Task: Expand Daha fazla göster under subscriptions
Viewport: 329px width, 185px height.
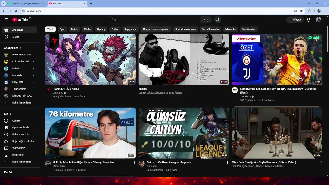Action: point(20,103)
